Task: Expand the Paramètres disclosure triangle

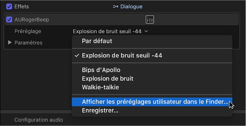Action: click(x=10, y=43)
